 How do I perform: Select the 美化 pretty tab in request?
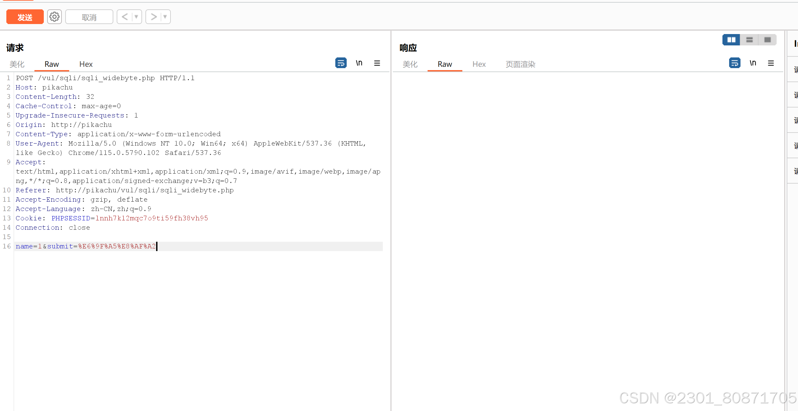coord(17,64)
